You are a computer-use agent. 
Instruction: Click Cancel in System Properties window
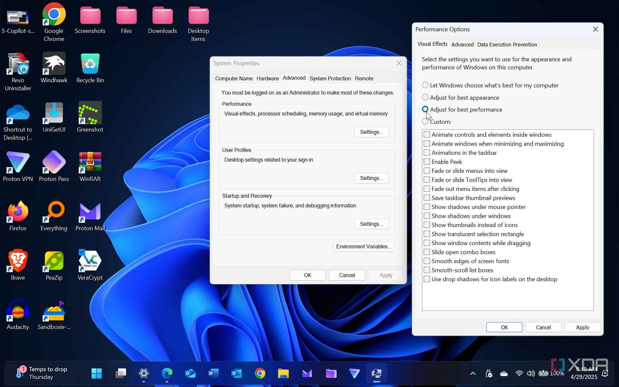[x=347, y=275]
